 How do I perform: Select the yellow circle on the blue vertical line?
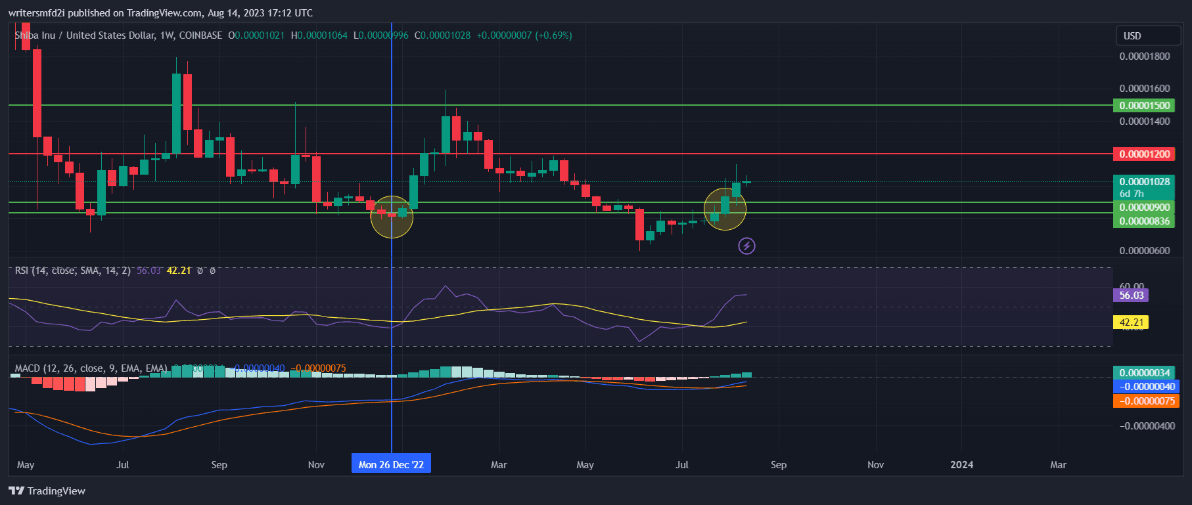pyautogui.click(x=392, y=217)
